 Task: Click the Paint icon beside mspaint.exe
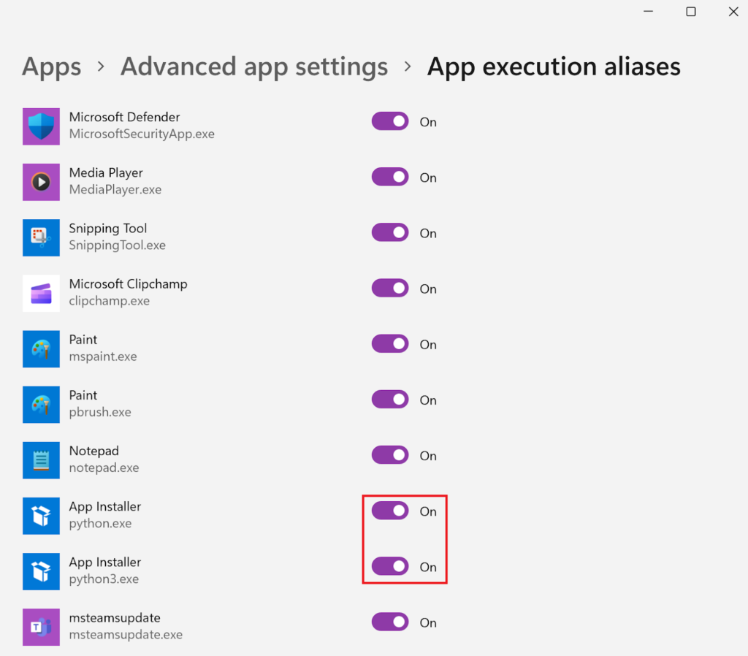point(41,348)
